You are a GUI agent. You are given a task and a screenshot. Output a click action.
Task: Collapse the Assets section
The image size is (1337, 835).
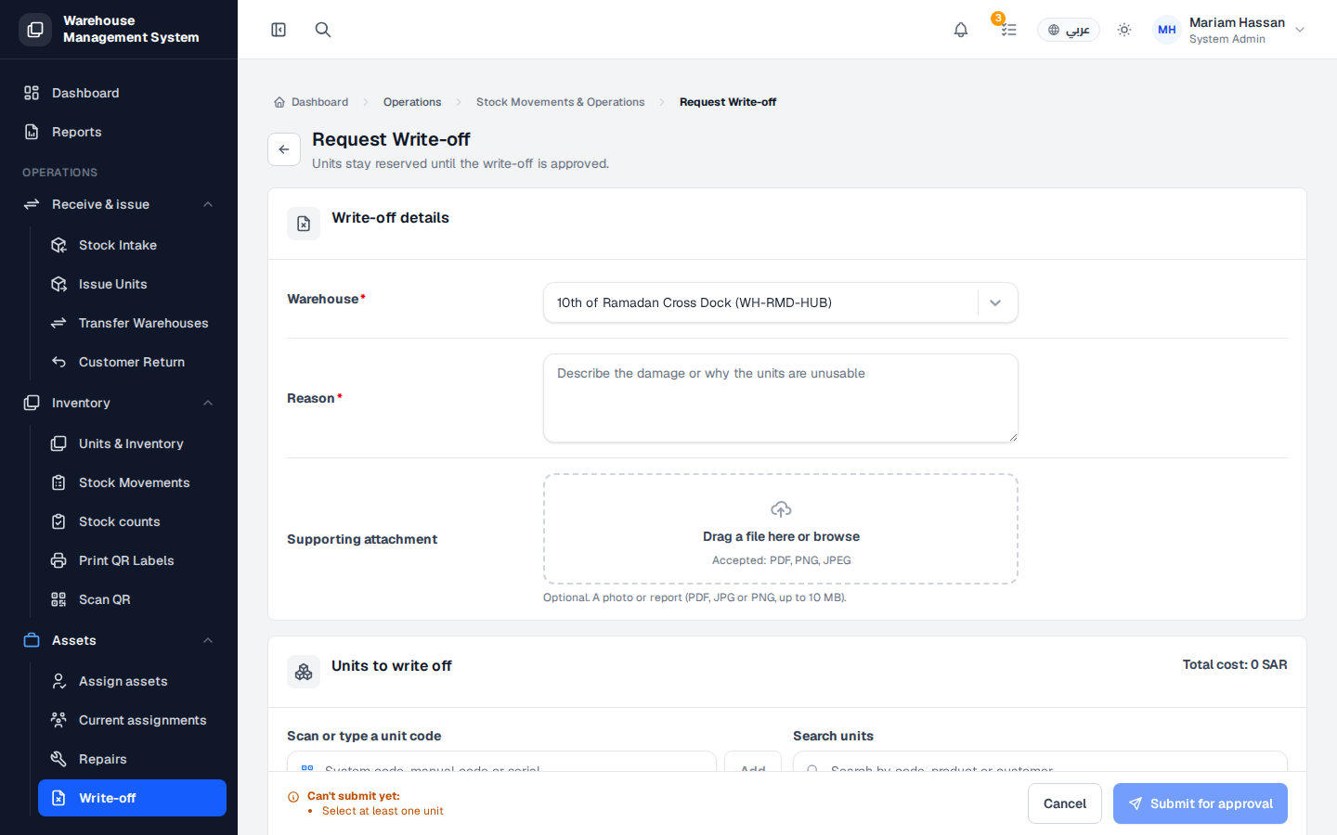208,640
